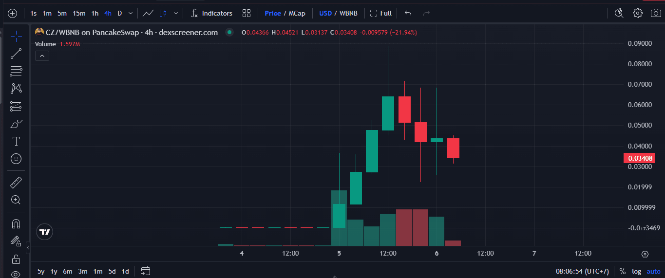Select USD as quote currency
Viewport: 665px width, 278px height.
[x=325, y=13]
